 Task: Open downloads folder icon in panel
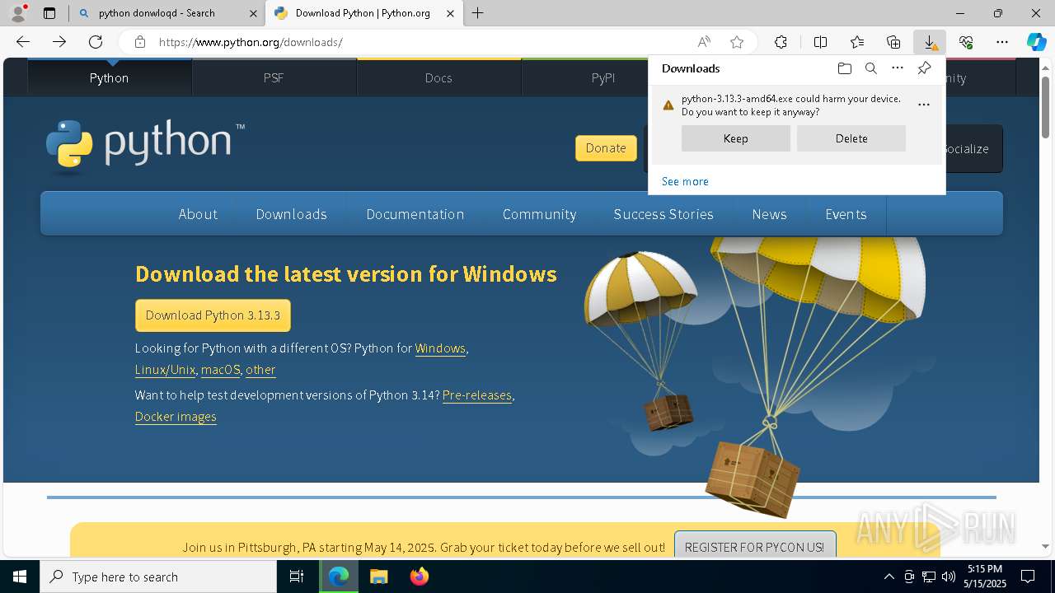(844, 68)
